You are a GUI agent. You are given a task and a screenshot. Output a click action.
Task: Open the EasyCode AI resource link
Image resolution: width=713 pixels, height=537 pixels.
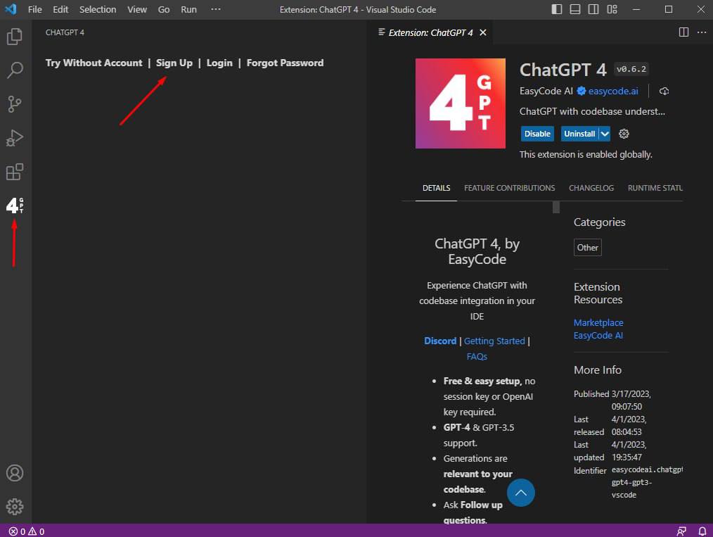pos(598,336)
